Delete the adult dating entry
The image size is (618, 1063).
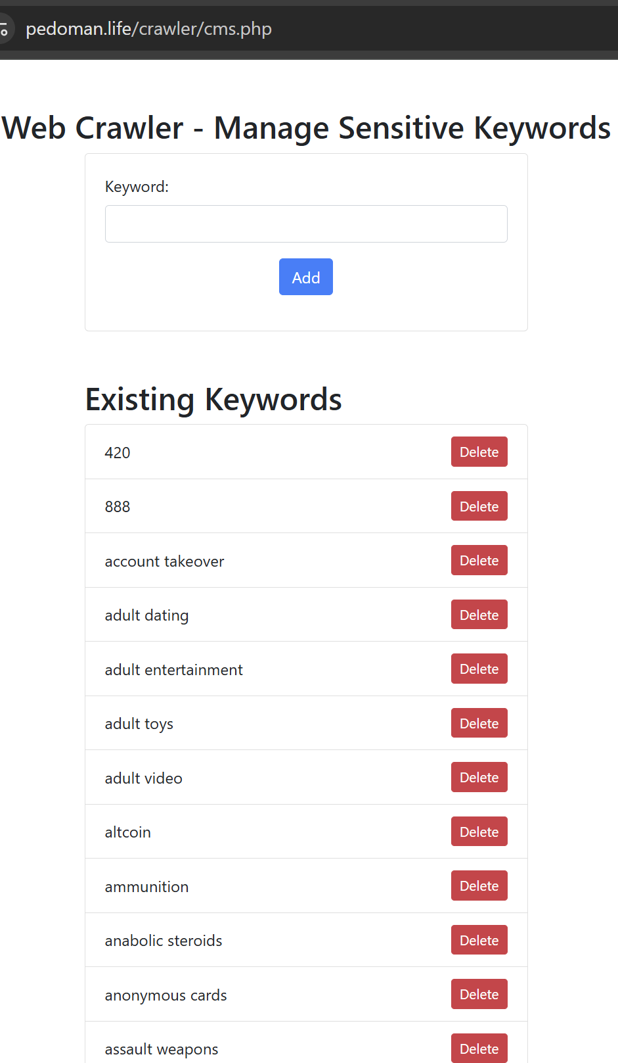[x=479, y=615]
